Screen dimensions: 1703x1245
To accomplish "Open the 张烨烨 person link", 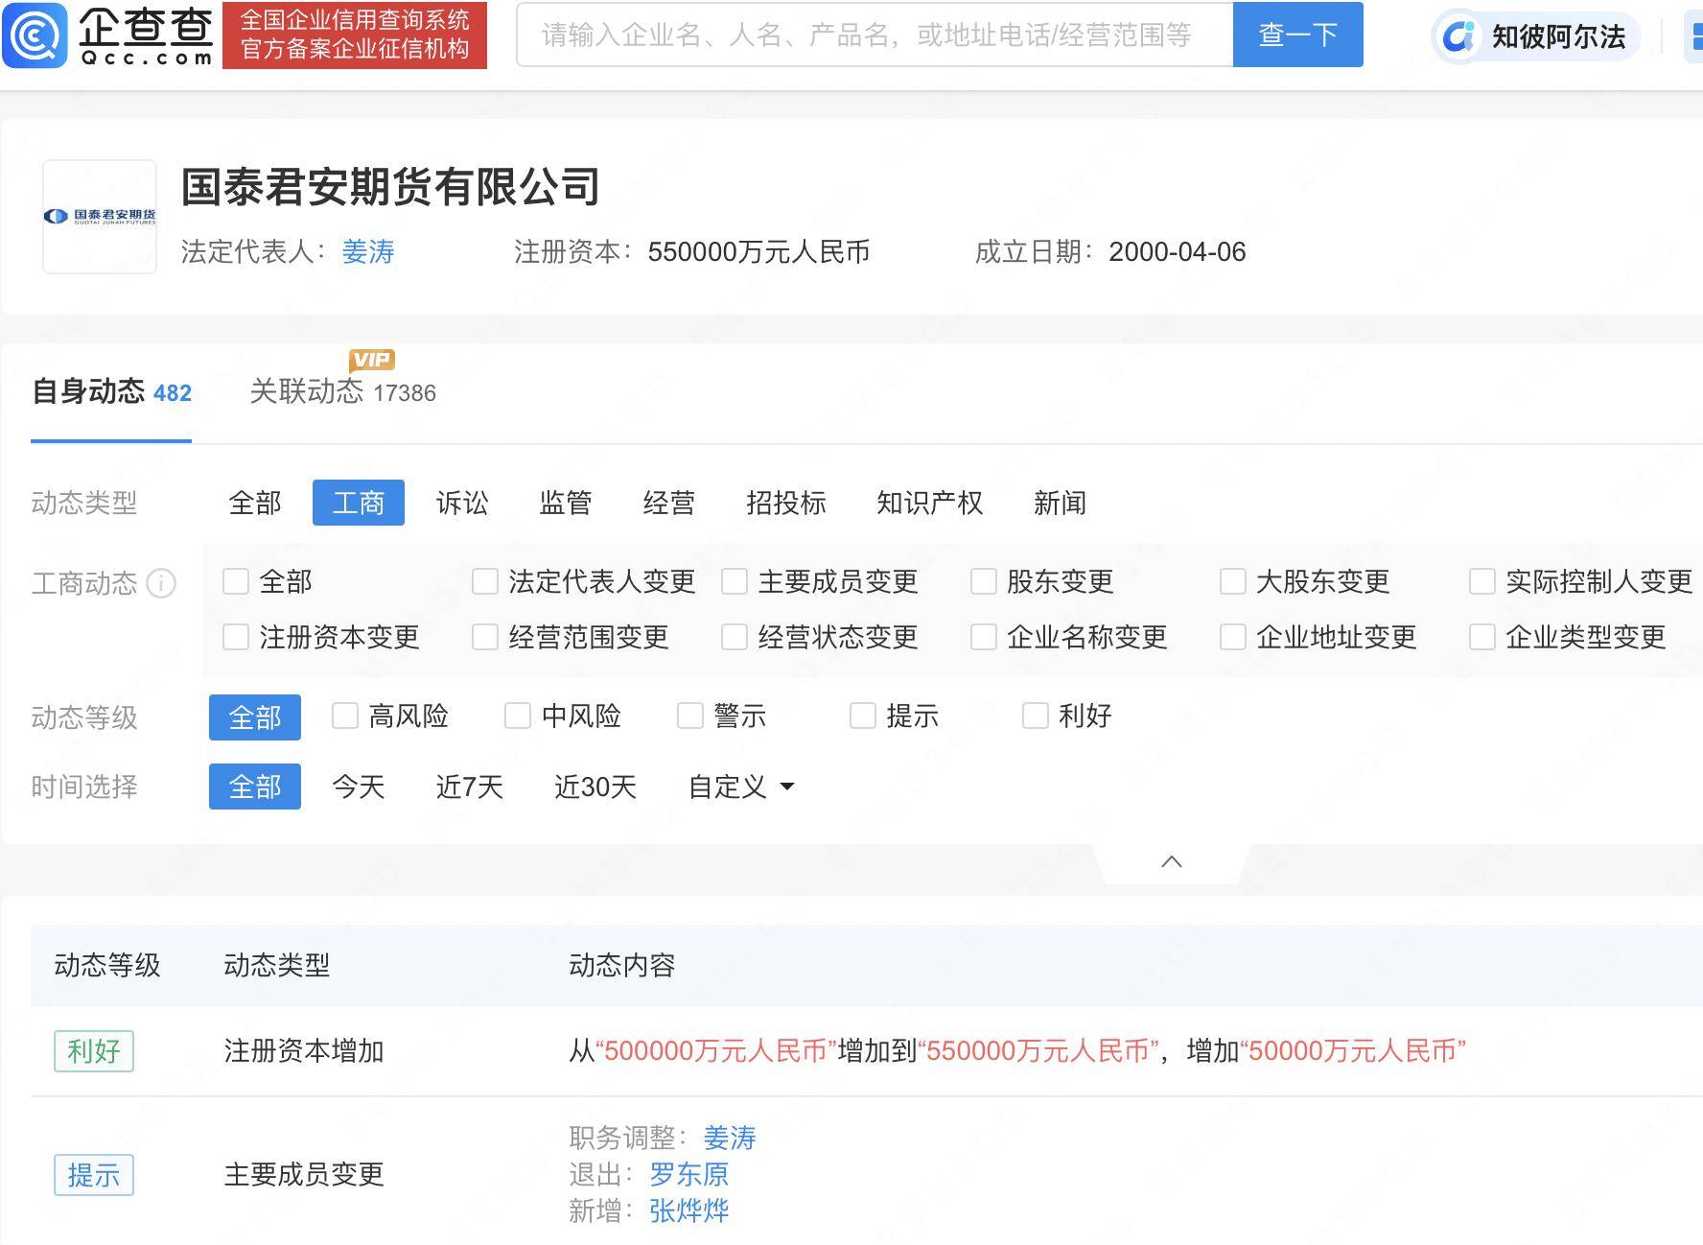I will point(689,1210).
